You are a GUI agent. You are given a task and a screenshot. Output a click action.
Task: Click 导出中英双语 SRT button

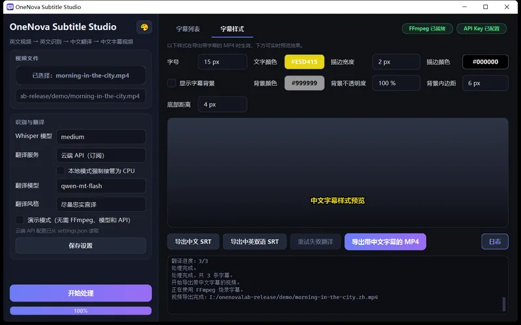point(255,242)
